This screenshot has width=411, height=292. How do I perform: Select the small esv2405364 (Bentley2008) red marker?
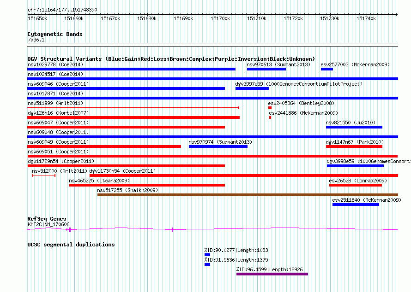coord(270,108)
